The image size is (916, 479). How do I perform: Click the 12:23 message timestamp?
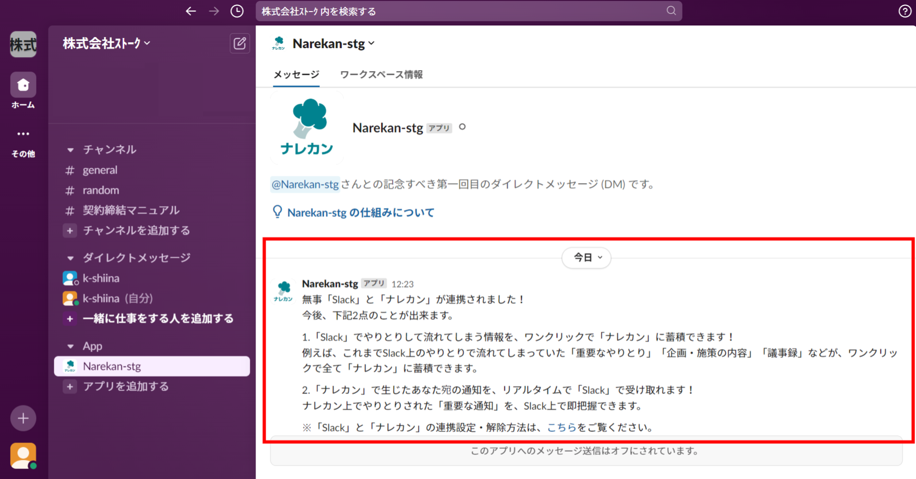tap(403, 284)
